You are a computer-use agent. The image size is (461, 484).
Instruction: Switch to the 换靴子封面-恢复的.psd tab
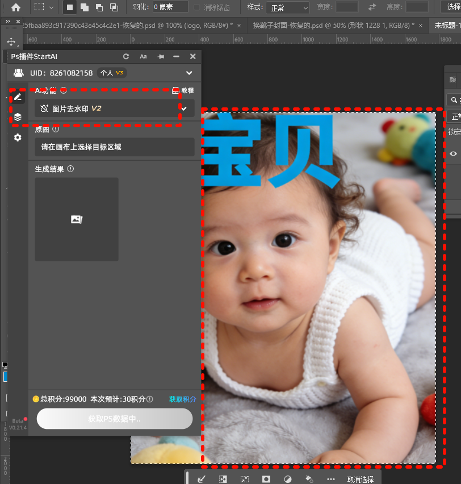click(x=333, y=26)
